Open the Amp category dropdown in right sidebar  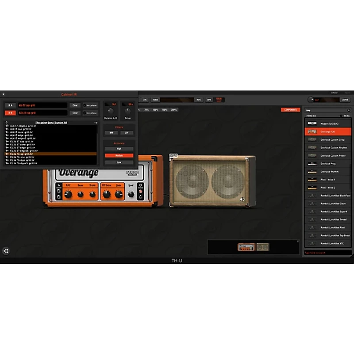tap(349, 110)
